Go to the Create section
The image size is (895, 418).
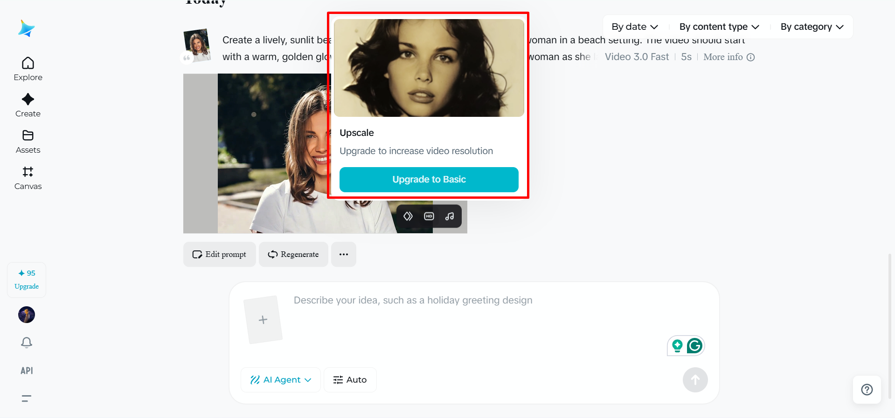28,105
